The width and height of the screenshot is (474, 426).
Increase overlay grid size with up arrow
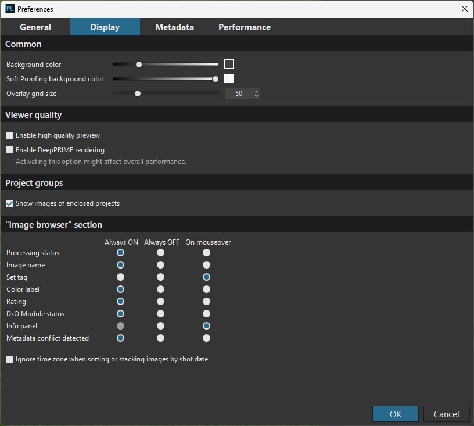[x=256, y=91]
